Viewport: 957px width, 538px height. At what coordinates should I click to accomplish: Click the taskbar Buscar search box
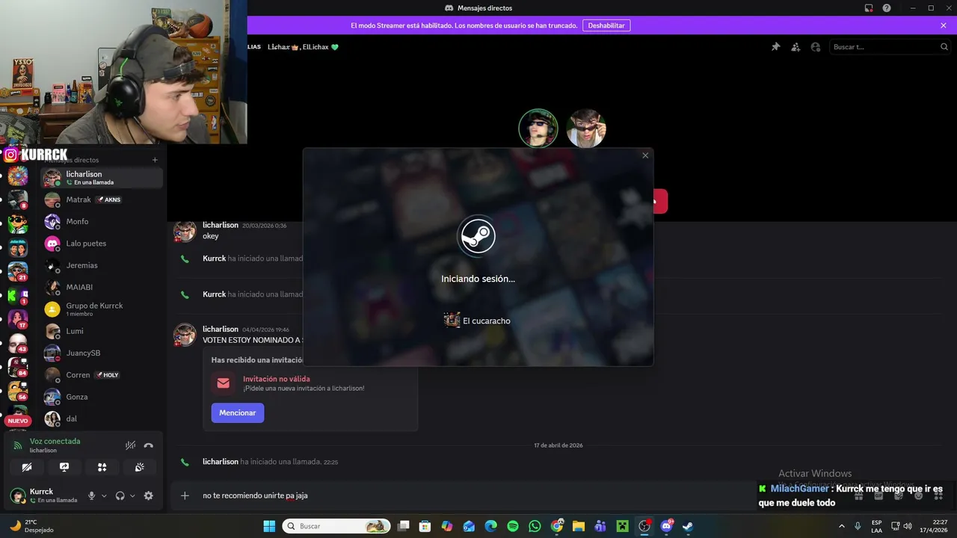[x=336, y=526]
